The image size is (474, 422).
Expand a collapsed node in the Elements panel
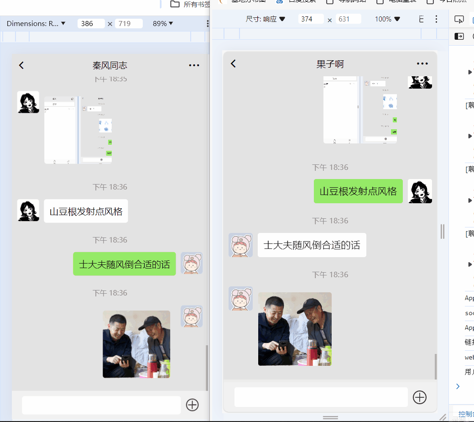470,72
